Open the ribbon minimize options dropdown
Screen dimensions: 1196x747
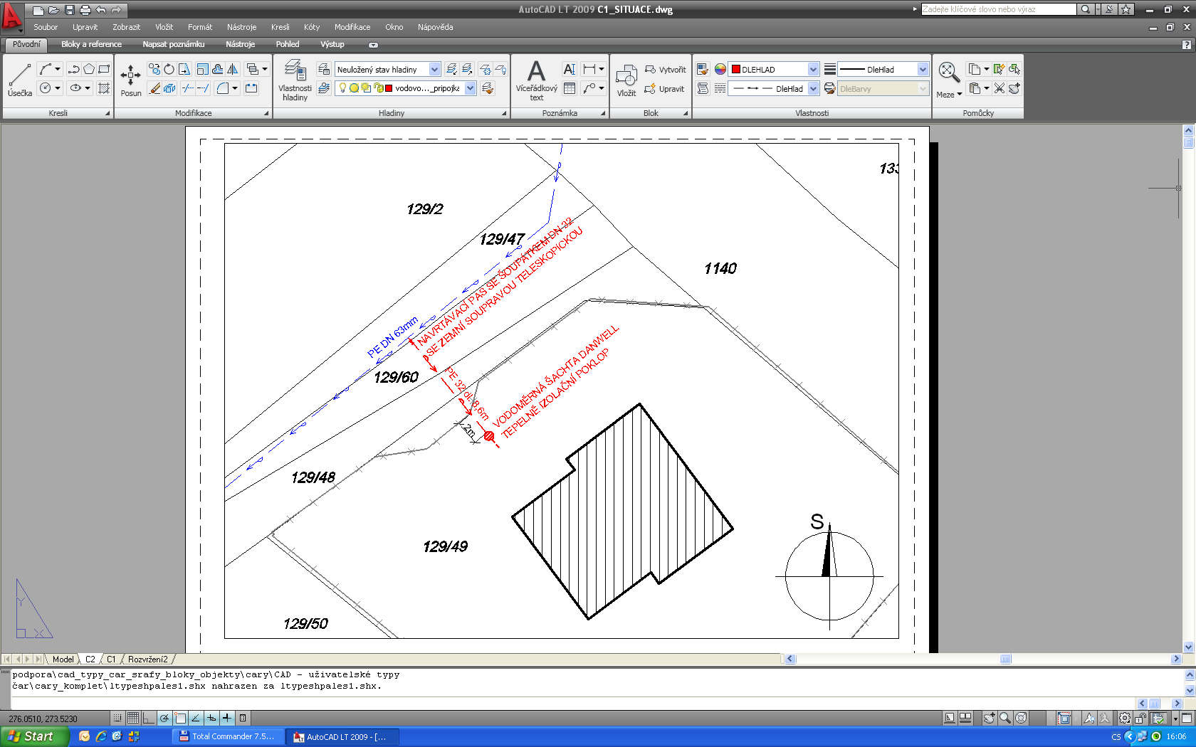pyautogui.click(x=373, y=45)
